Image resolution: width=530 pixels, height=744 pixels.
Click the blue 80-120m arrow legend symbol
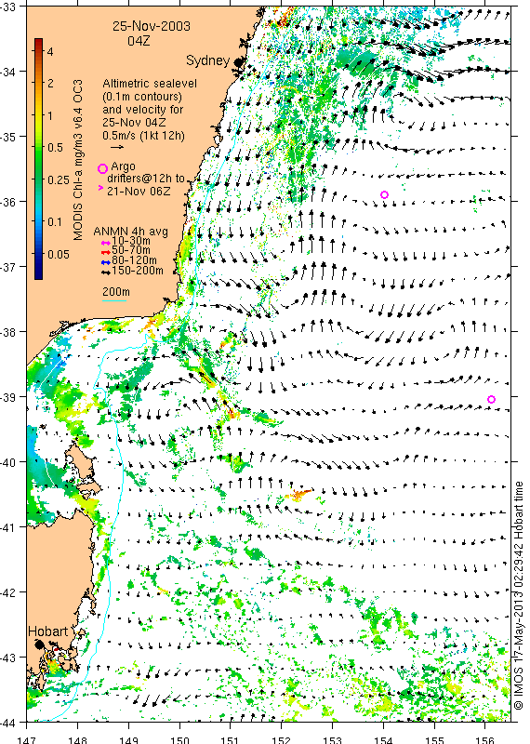106,262
